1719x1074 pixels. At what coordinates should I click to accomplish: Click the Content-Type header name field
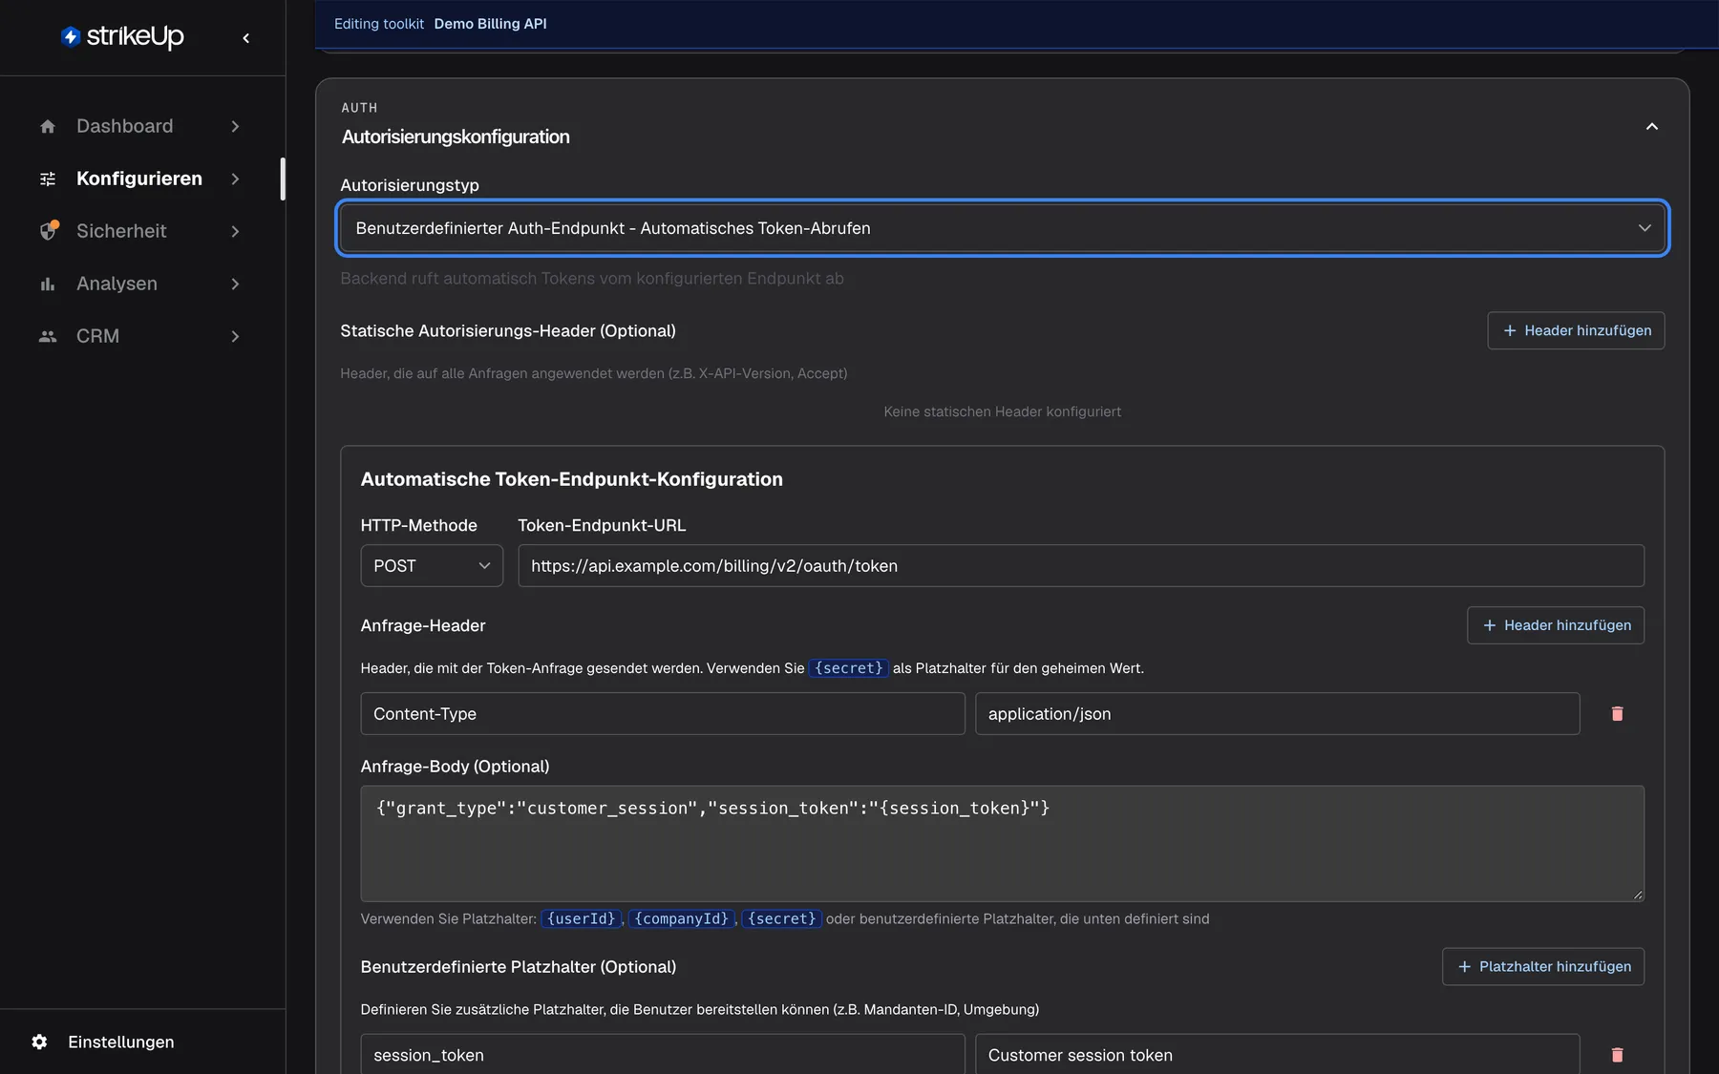click(x=663, y=714)
